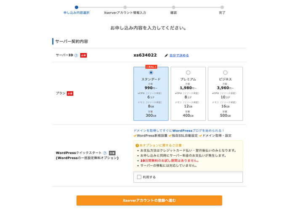Click the サーバー契約内容 section heading
The height and width of the screenshot is (212, 303).
coord(72,42)
